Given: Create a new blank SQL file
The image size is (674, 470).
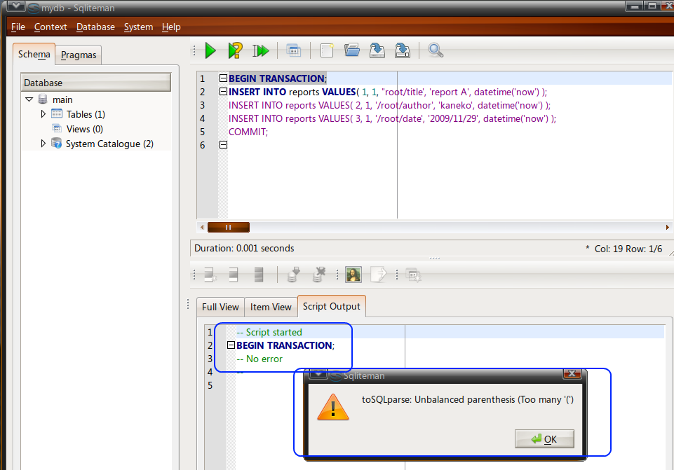Looking at the screenshot, I should (x=327, y=50).
